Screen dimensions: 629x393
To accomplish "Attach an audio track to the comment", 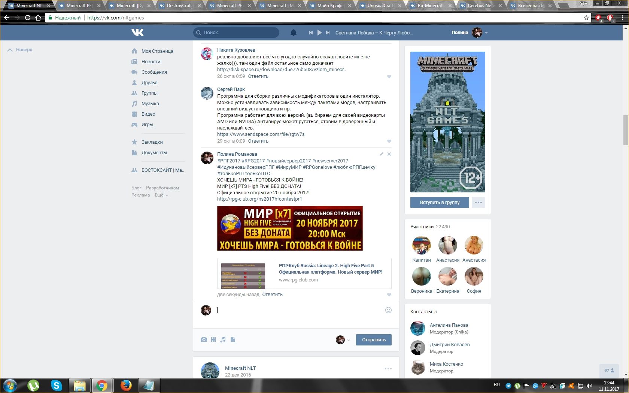I will 223,339.
